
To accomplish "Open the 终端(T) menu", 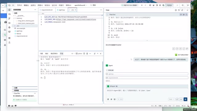I will tap(61, 5).
